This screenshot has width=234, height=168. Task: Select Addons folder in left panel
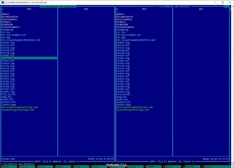tap(5, 14)
